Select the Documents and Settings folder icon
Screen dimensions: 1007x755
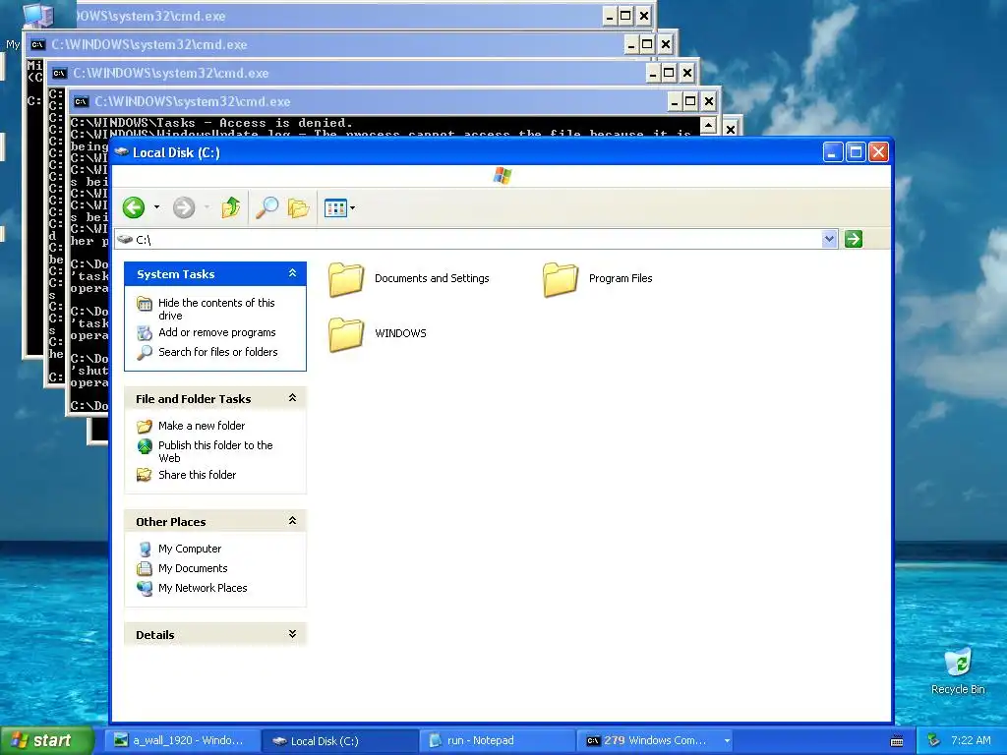[x=346, y=279]
